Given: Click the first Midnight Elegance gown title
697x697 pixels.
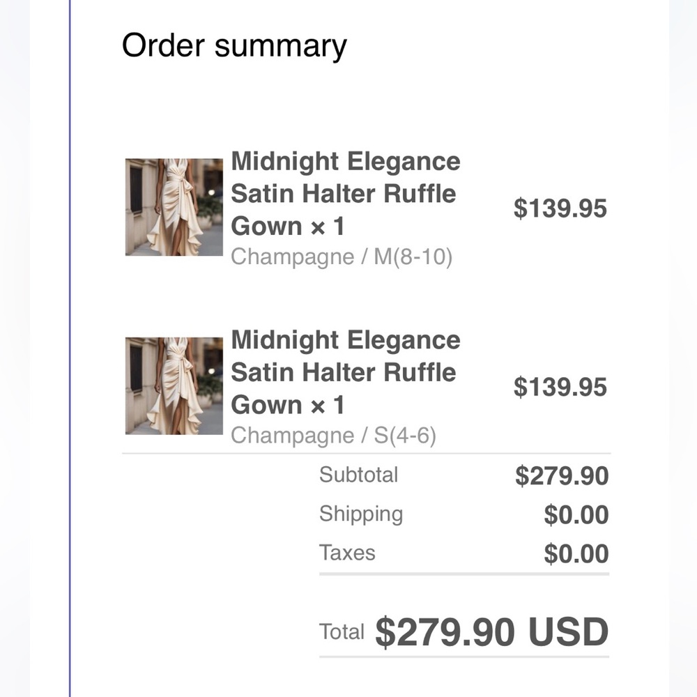Looking at the screenshot, I should coord(345,194).
